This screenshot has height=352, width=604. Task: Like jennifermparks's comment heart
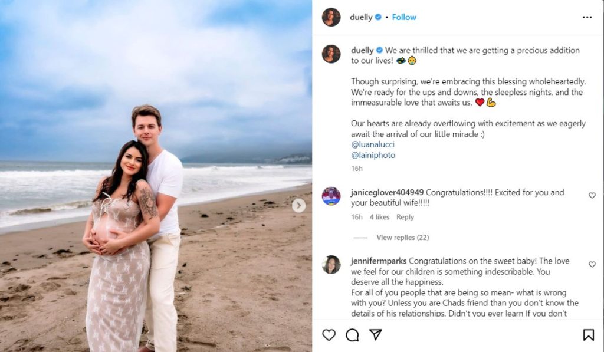[x=592, y=265]
